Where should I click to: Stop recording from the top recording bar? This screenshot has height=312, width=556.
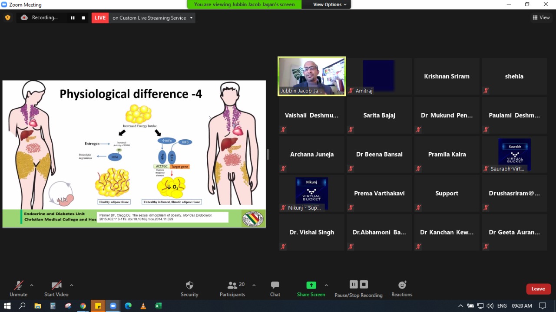pos(83,18)
